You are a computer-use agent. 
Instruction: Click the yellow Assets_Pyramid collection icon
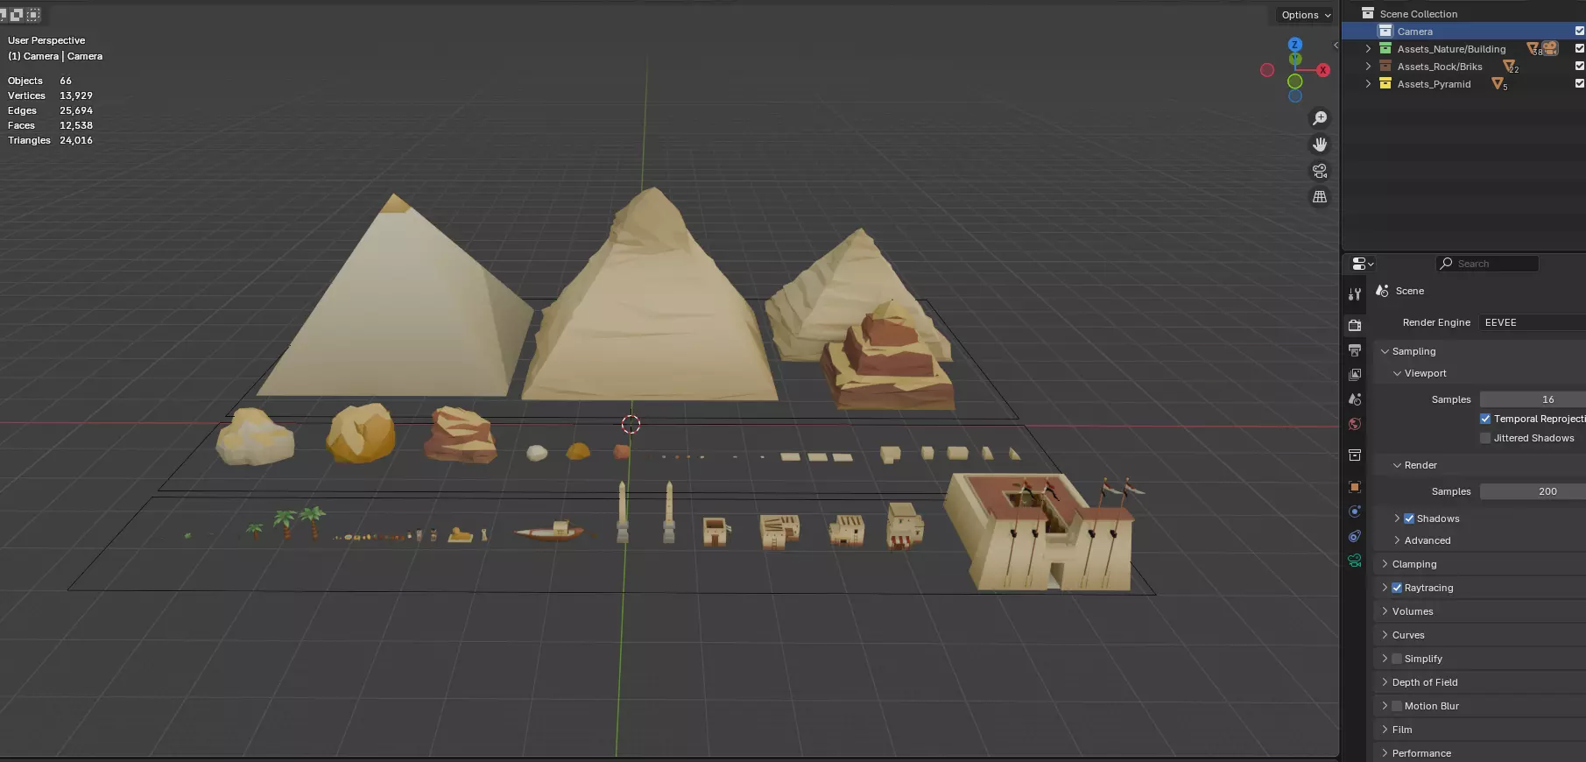point(1385,83)
